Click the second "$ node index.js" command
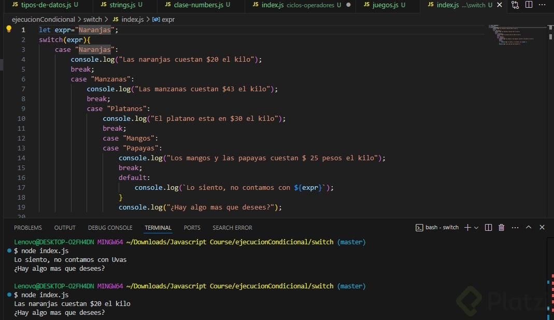 [x=41, y=295]
